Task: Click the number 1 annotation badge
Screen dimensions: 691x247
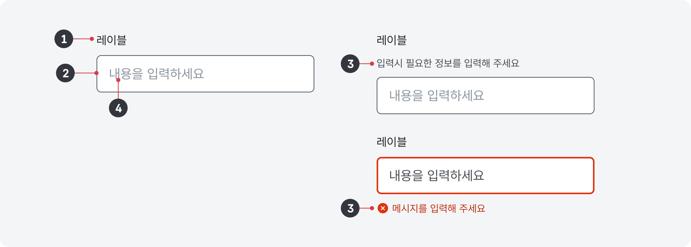Action: 64,39
